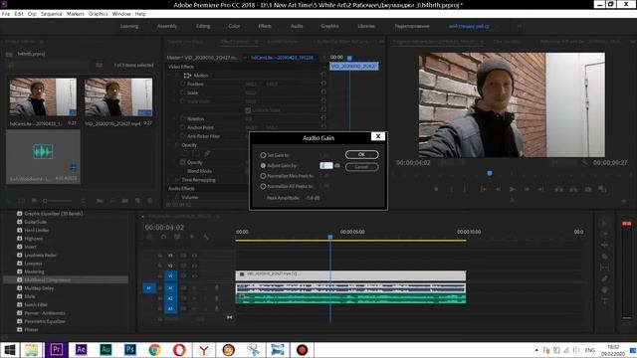Select the Set Gain to radio button
Screen dimensions: 637x358
point(263,155)
